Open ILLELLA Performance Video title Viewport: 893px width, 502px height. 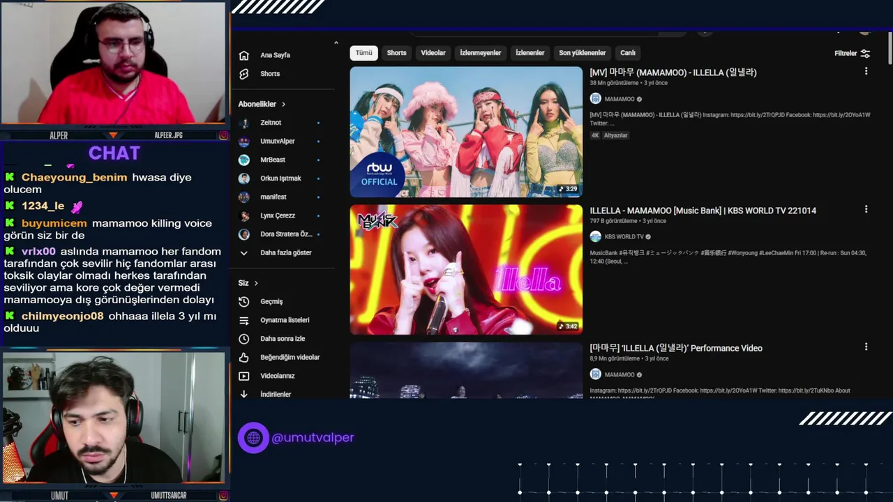(x=676, y=348)
